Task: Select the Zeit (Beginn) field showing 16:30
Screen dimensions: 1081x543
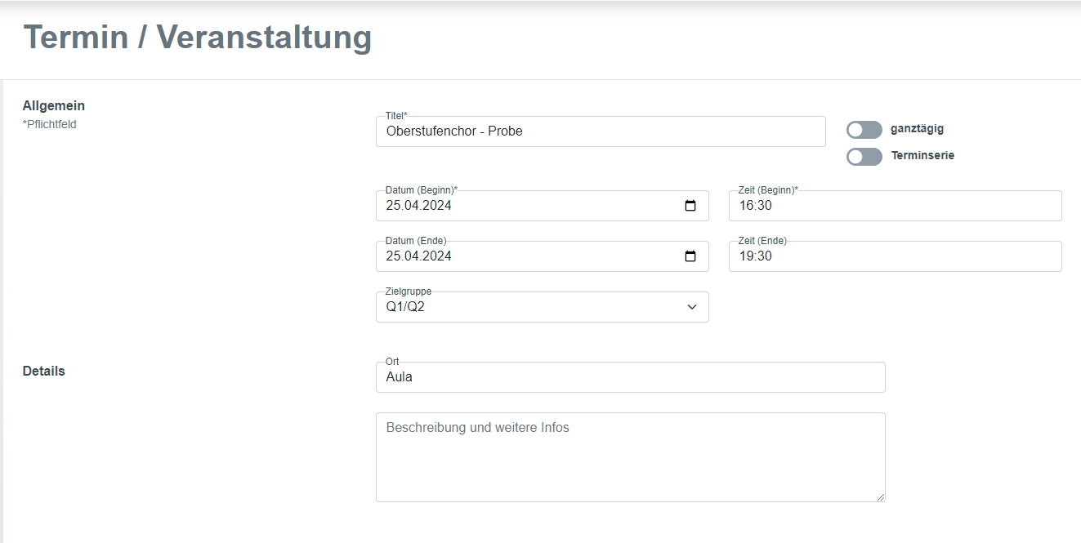Action: tap(895, 205)
